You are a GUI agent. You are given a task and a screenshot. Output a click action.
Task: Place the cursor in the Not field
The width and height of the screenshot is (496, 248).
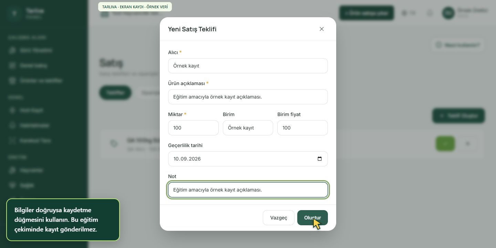click(x=248, y=190)
